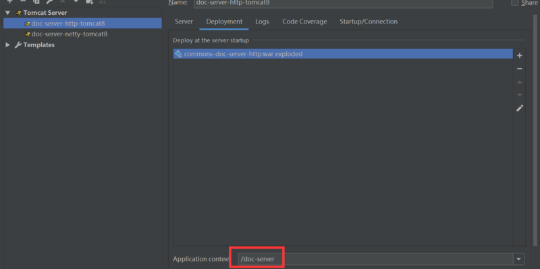Viewport: 540px width, 269px height.
Task: Open the Code Coverage tab
Action: tap(304, 22)
